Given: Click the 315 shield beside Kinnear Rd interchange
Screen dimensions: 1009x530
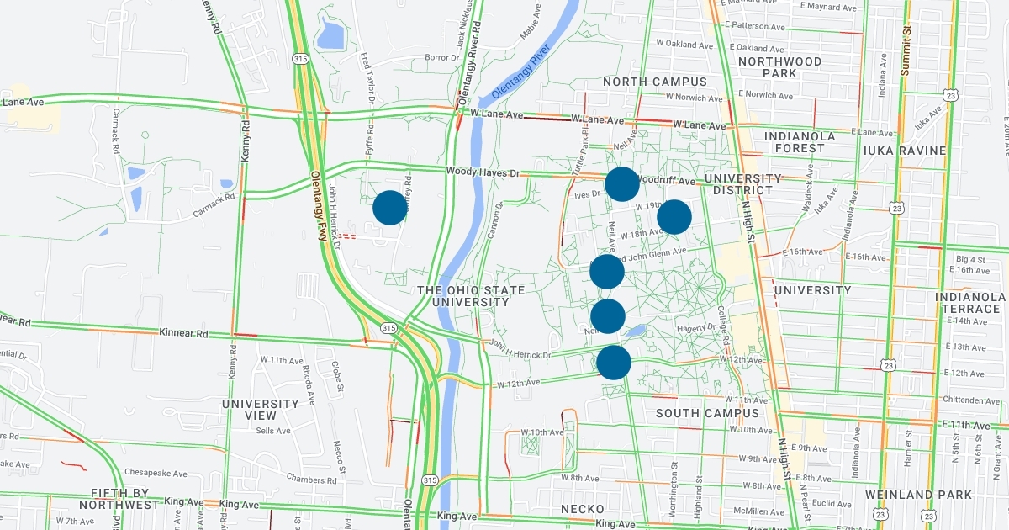Looking at the screenshot, I should click(388, 327).
